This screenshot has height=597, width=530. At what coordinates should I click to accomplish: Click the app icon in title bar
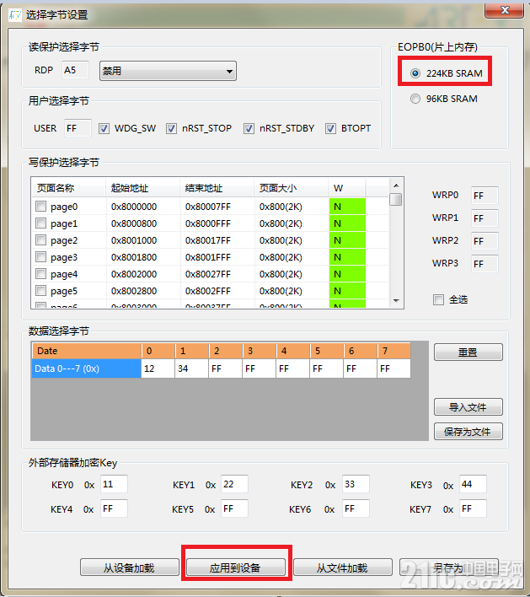click(x=15, y=15)
